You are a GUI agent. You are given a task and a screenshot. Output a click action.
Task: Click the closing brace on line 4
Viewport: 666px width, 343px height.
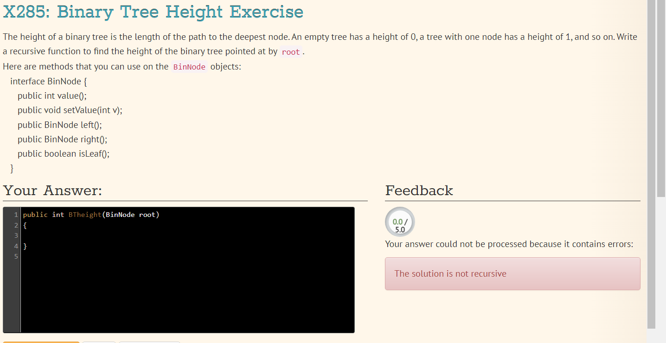25,246
